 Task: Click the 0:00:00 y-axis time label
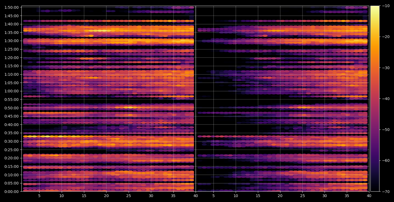coord(12,192)
